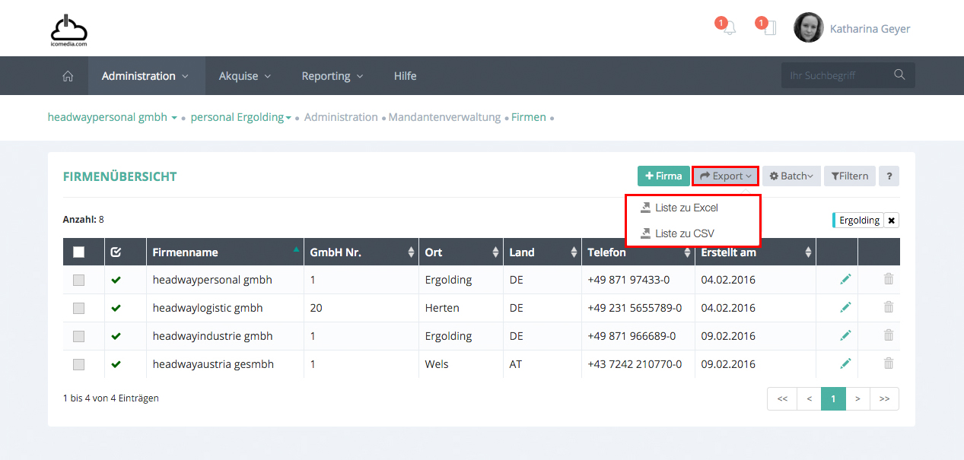The image size is (964, 460).
Task: Click pencil icon for headwayaustria gesmbh
Action: tap(845, 363)
